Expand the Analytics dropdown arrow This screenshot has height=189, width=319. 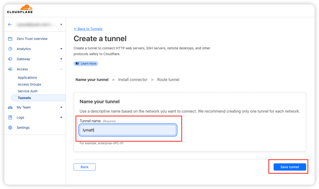click(x=61, y=49)
